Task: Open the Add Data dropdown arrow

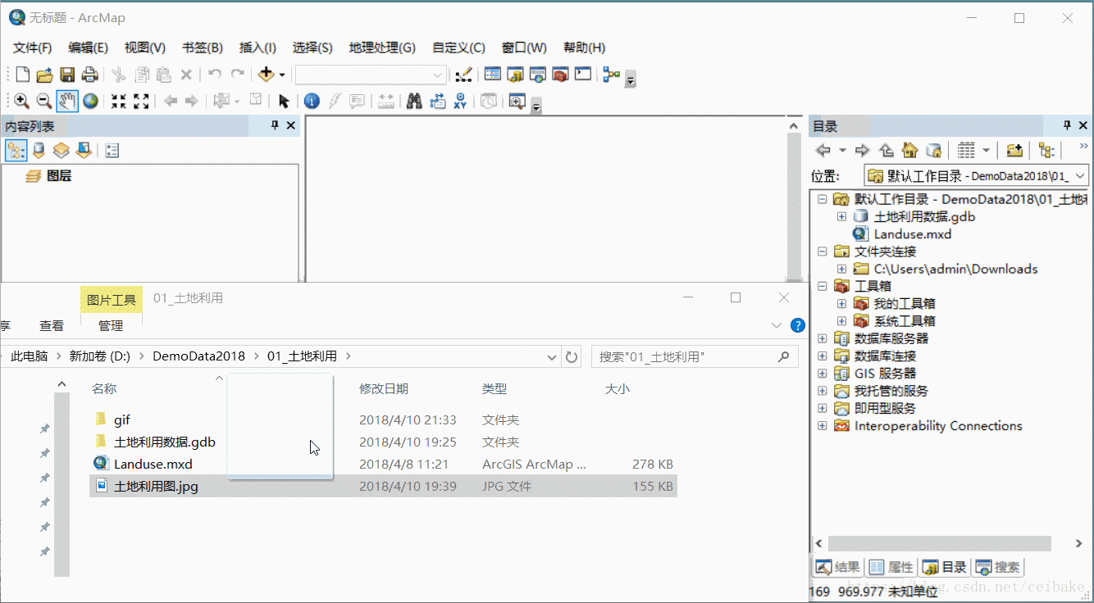Action: pos(282,75)
